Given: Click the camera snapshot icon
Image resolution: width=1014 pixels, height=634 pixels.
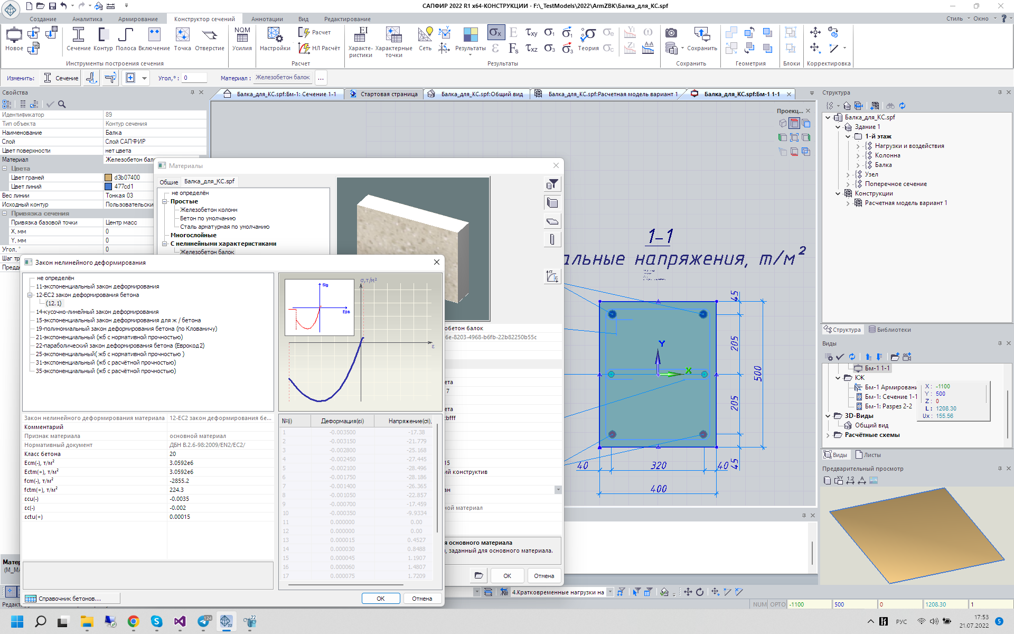Looking at the screenshot, I should [671, 33].
